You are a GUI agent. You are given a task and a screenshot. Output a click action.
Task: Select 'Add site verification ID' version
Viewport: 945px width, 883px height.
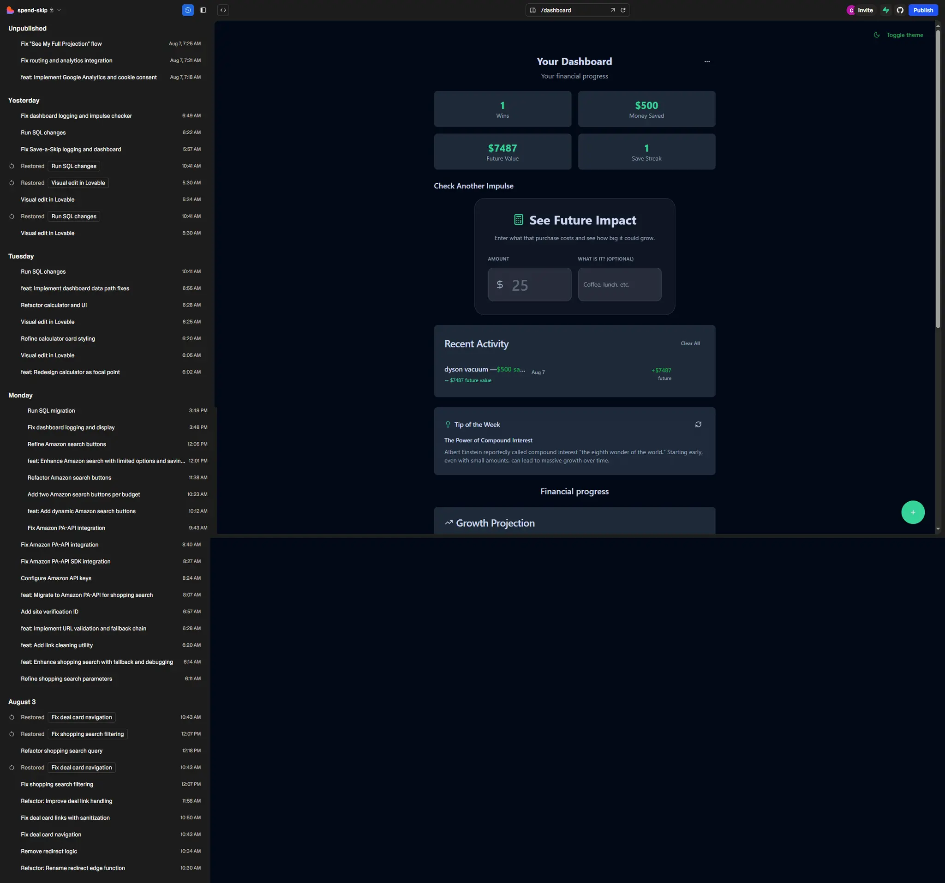pyautogui.click(x=105, y=612)
